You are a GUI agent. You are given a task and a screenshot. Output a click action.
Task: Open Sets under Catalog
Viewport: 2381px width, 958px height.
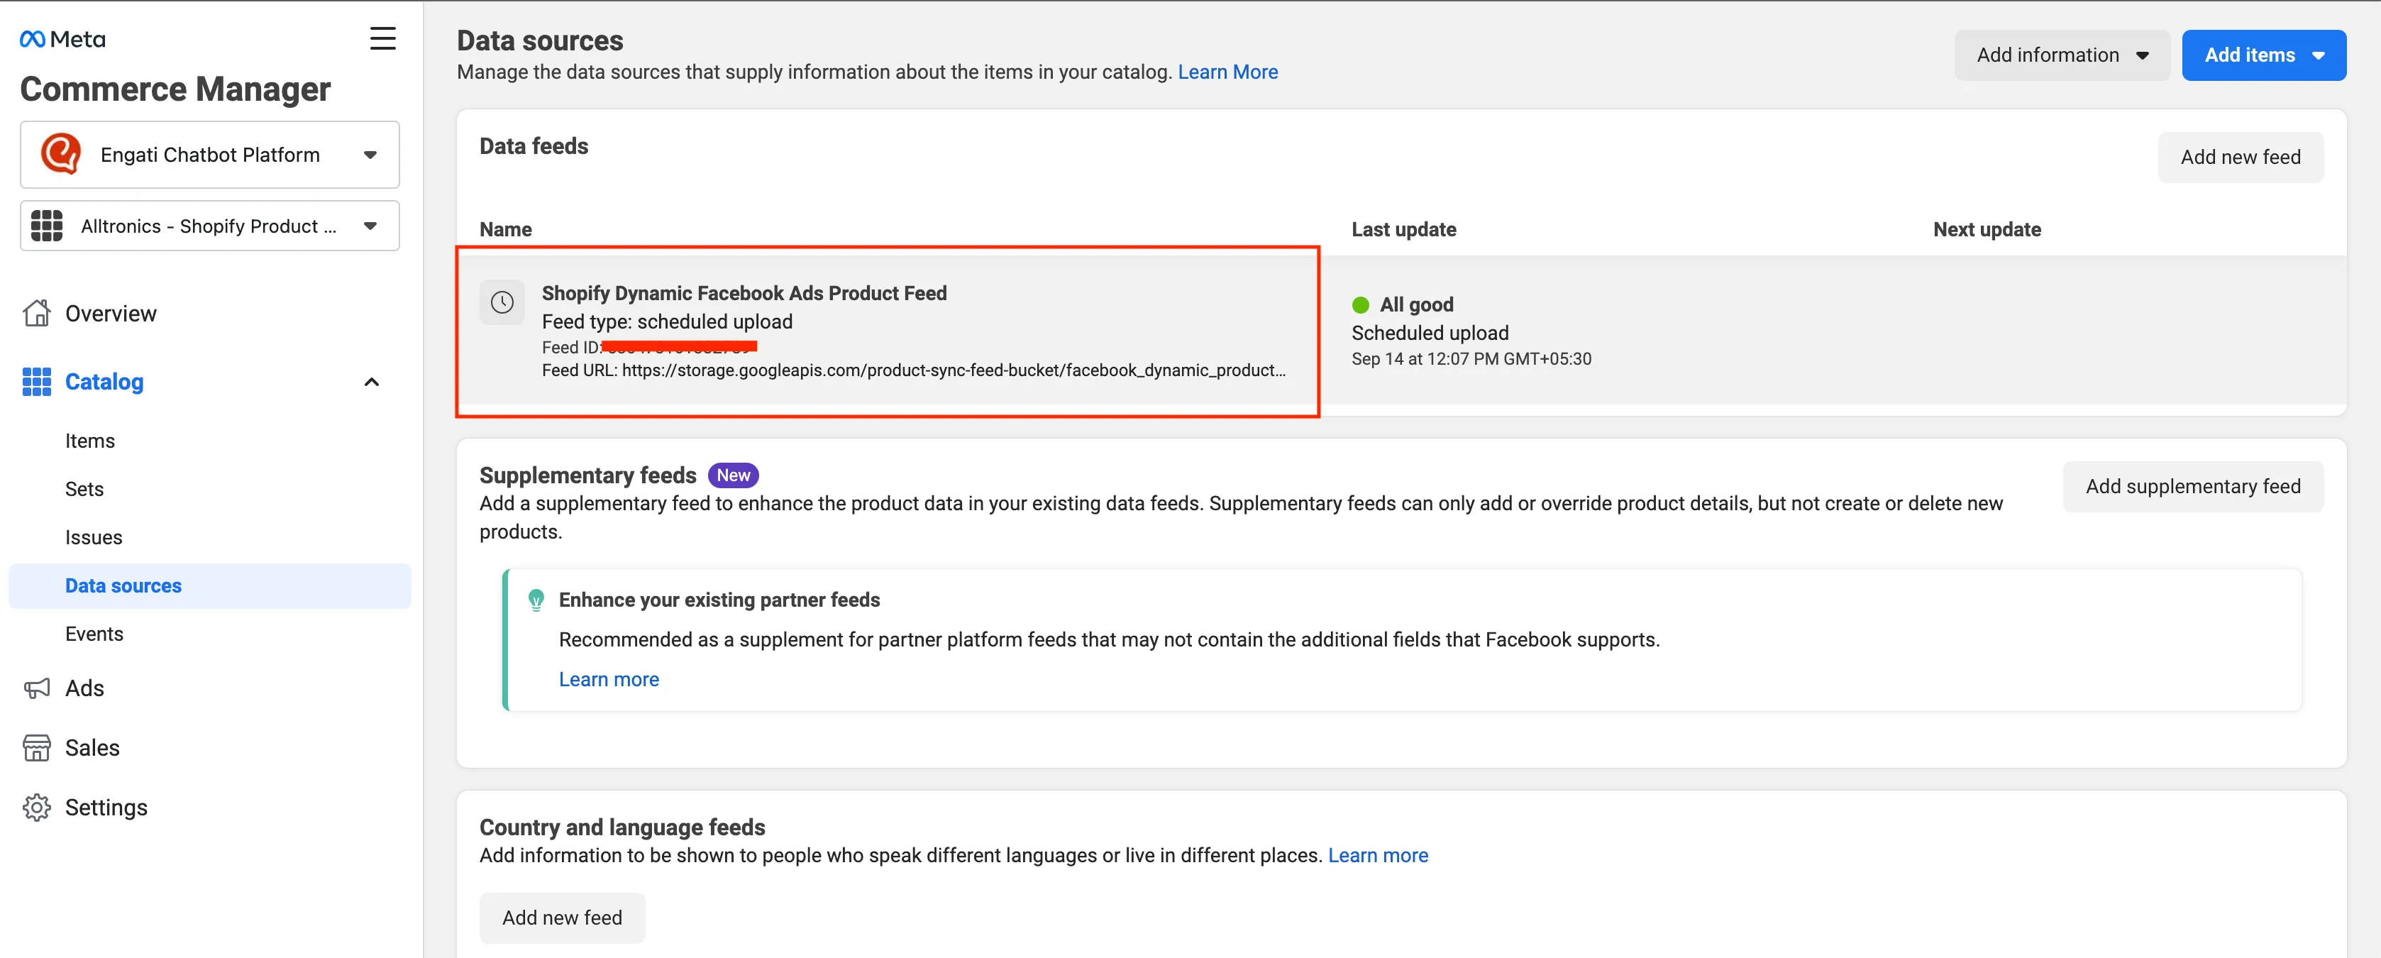tap(84, 489)
